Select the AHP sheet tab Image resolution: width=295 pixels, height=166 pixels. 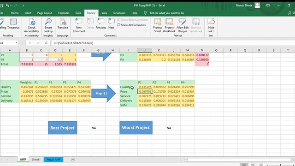23,160
